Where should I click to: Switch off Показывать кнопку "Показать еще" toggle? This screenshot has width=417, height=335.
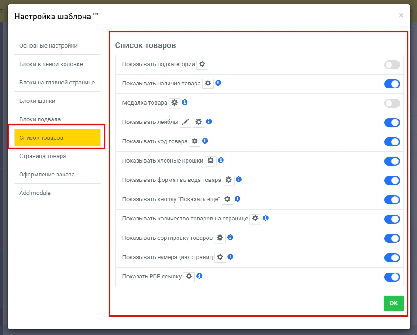click(x=391, y=200)
